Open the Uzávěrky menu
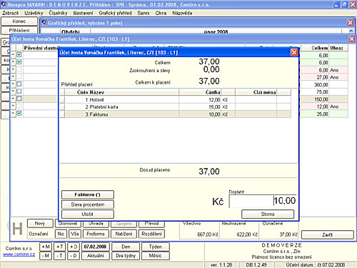The height and width of the screenshot is (268, 357). (x=34, y=13)
